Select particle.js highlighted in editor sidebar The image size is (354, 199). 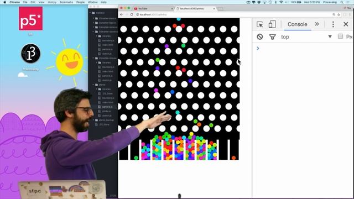(107, 107)
